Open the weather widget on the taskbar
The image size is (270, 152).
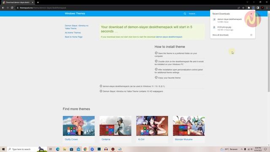click(229, 149)
